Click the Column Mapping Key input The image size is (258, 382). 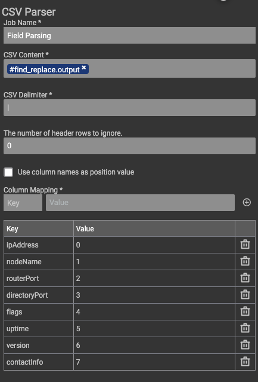[x=23, y=203]
